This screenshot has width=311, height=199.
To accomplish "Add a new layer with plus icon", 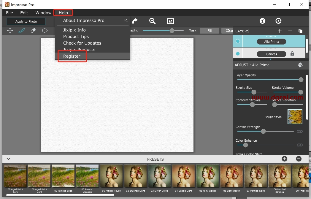I will tap(280, 31).
